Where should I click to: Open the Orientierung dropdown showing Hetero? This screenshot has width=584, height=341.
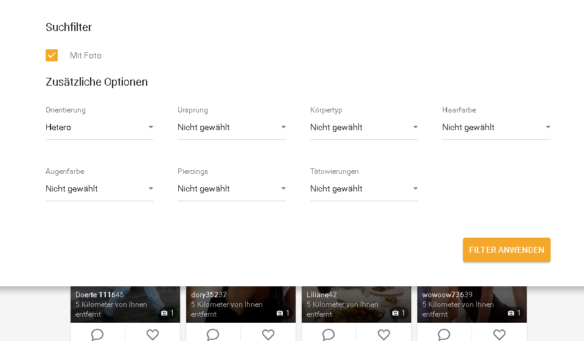tap(99, 128)
